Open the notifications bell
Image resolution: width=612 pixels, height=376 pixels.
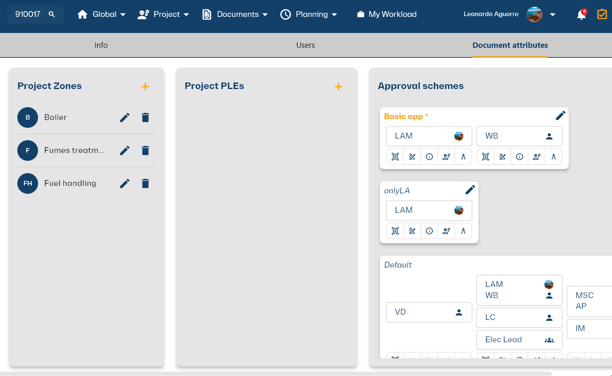[581, 14]
